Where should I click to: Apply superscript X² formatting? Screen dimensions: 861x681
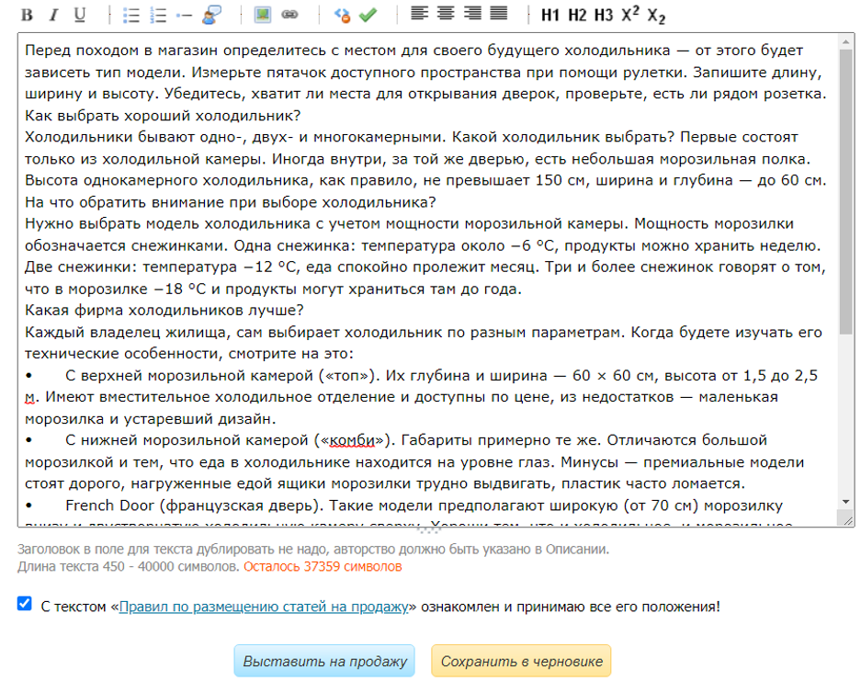coord(629,15)
